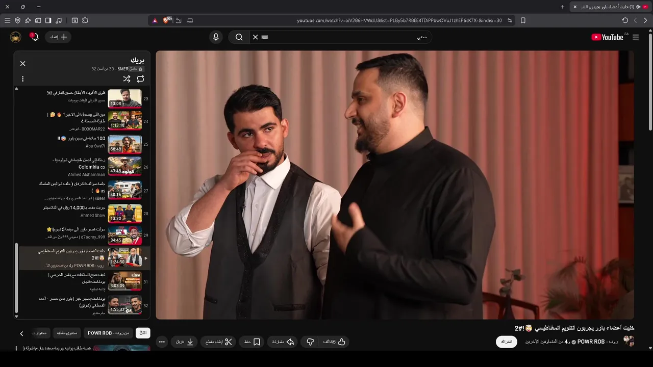Play playlist item 24 by BO3OMAR22
Screen dimensions: 653x367
coord(84,121)
